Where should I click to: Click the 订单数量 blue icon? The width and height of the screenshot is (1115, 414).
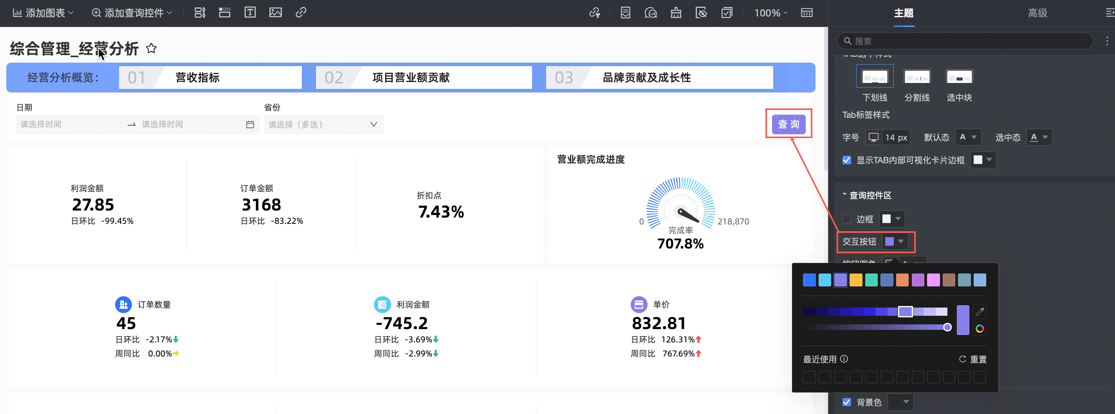(x=123, y=304)
